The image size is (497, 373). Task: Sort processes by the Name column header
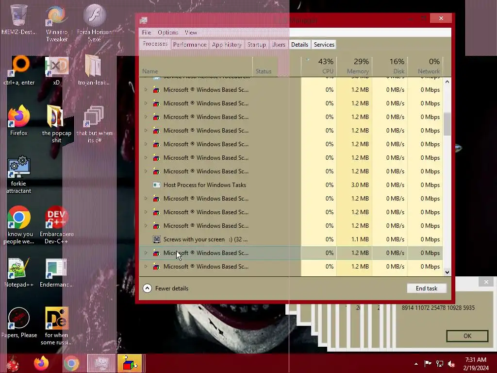click(196, 66)
